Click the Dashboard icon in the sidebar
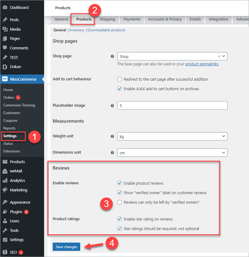Image resolution: width=249 pixels, height=257 pixels. point(5,7)
